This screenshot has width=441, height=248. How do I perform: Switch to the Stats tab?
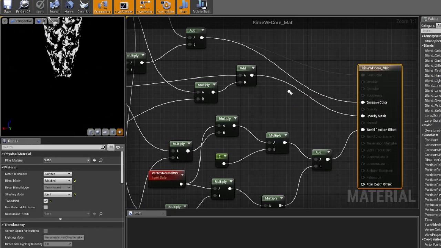pyautogui.click(x=137, y=213)
